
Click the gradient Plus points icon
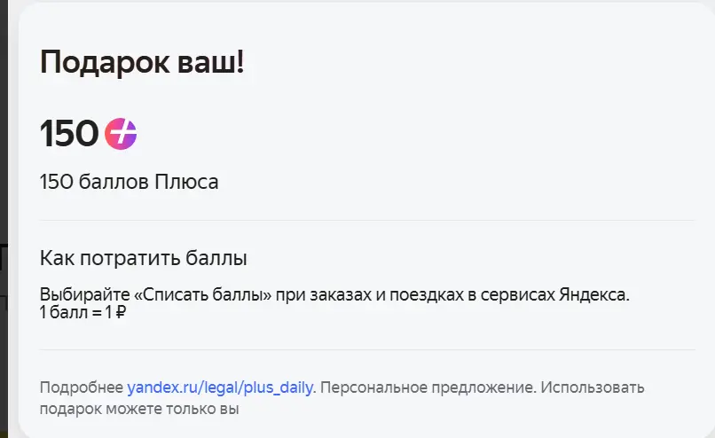pyautogui.click(x=121, y=134)
